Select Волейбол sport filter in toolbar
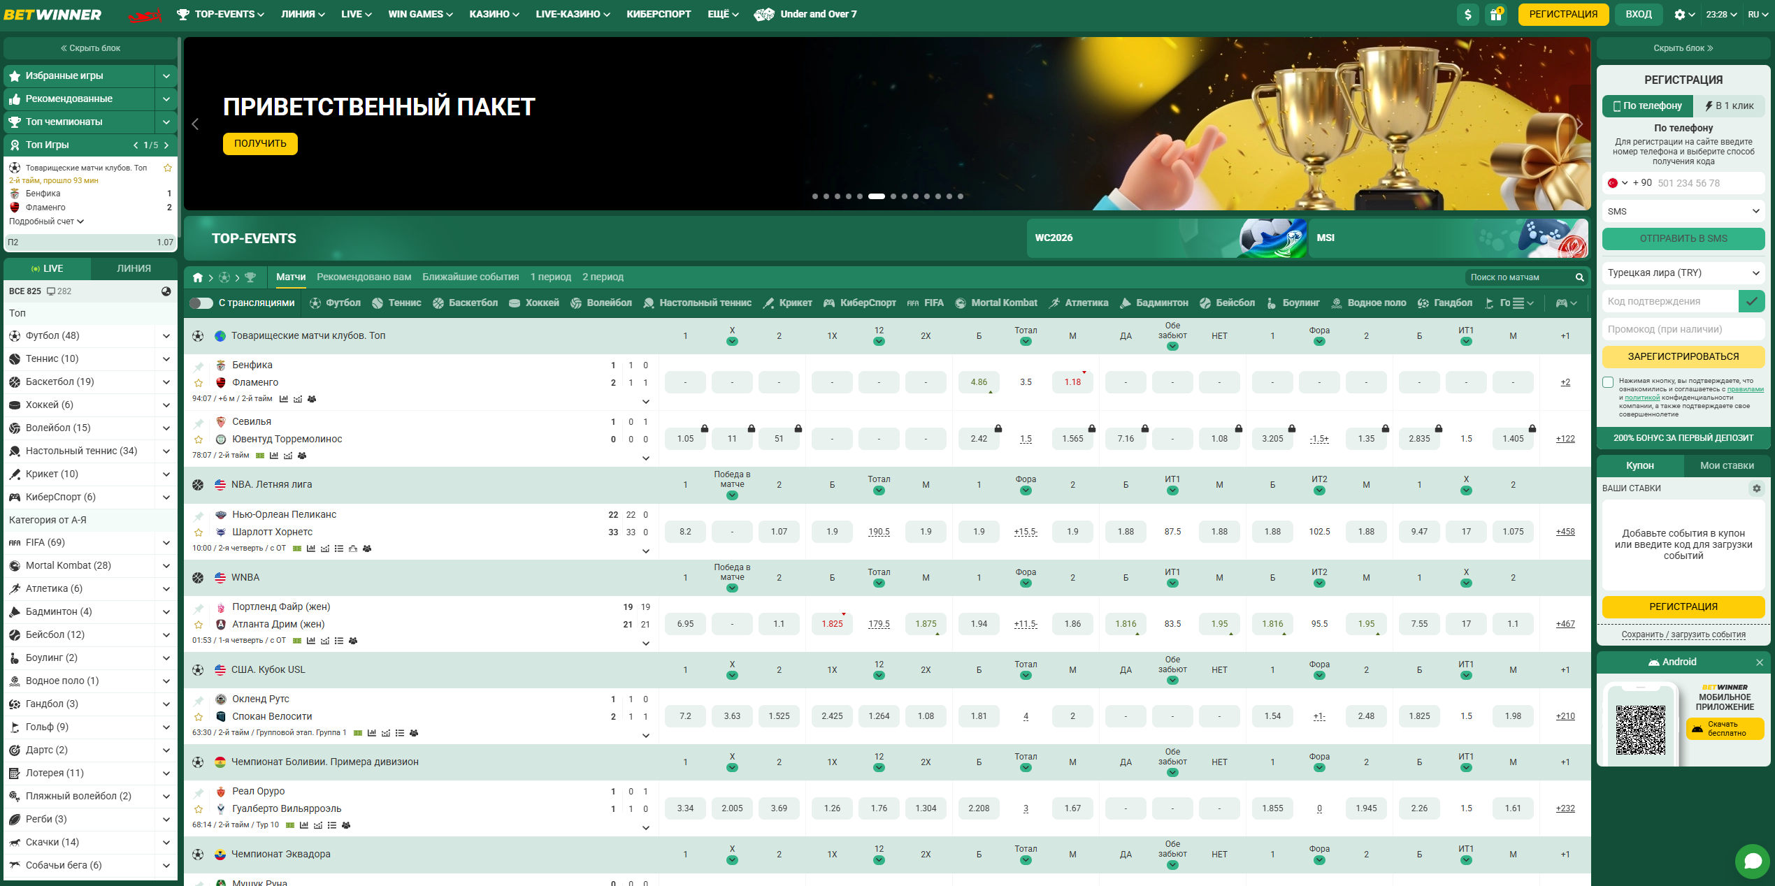 click(x=601, y=303)
